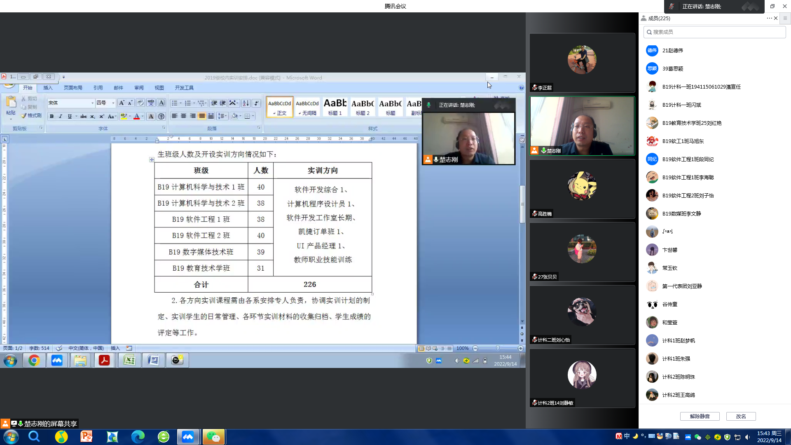This screenshot has width=791, height=445.
Task: Apply bold formatting with the B icon
Action: (51, 116)
